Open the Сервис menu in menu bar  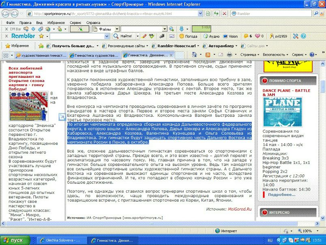click(75, 23)
